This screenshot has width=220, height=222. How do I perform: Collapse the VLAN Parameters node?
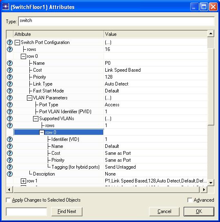(29, 98)
